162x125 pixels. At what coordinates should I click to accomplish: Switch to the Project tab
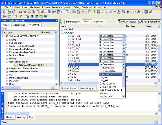[6, 25]
